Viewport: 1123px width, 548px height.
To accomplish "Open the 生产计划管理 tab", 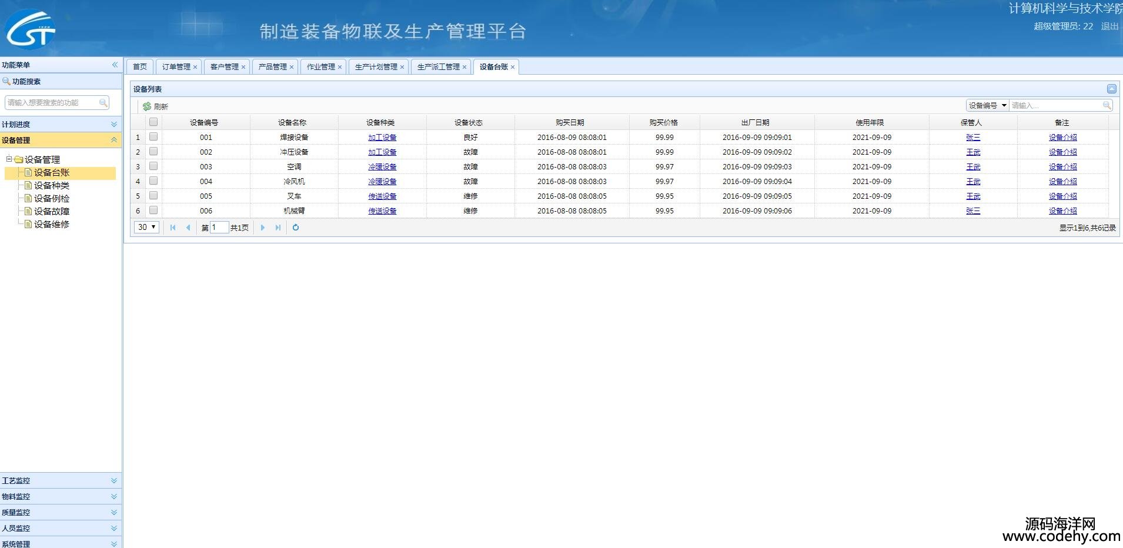I will (376, 66).
